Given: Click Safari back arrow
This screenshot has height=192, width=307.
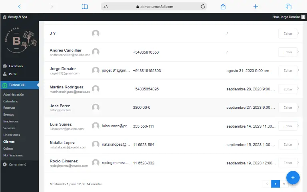Looking at the screenshot, I should pos(19,6).
